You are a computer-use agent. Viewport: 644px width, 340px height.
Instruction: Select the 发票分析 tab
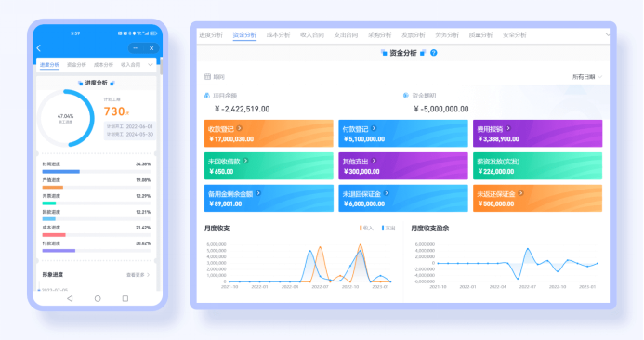point(414,35)
